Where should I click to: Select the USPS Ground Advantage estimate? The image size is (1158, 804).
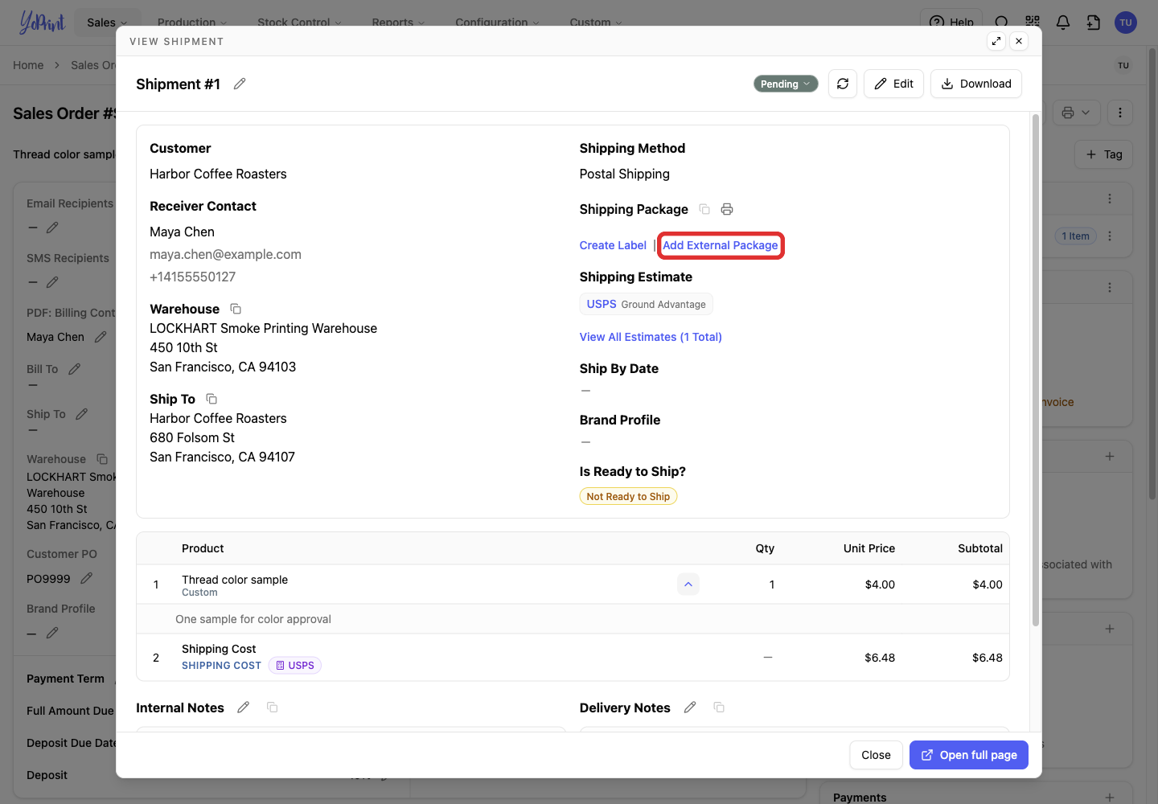click(646, 304)
